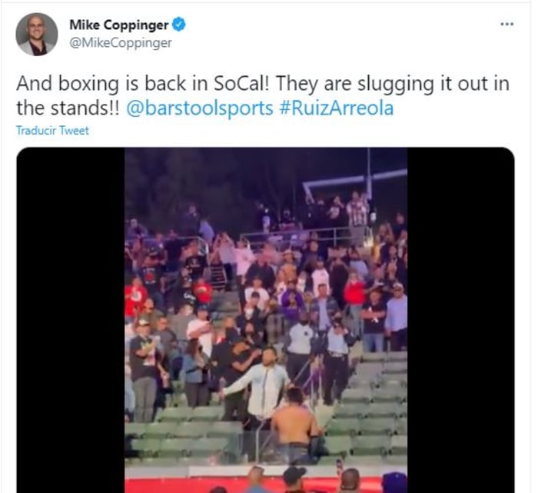This screenshot has width=538, height=493.
Task: Click the blue verified checkmark badge
Action: tap(179, 25)
